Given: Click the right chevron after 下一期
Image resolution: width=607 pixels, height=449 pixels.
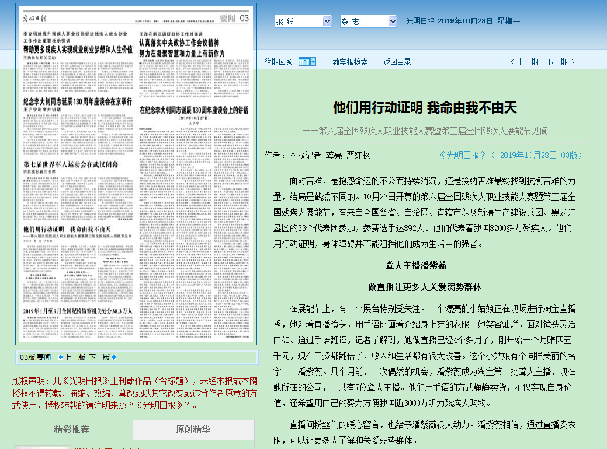Looking at the screenshot, I should [x=573, y=62].
